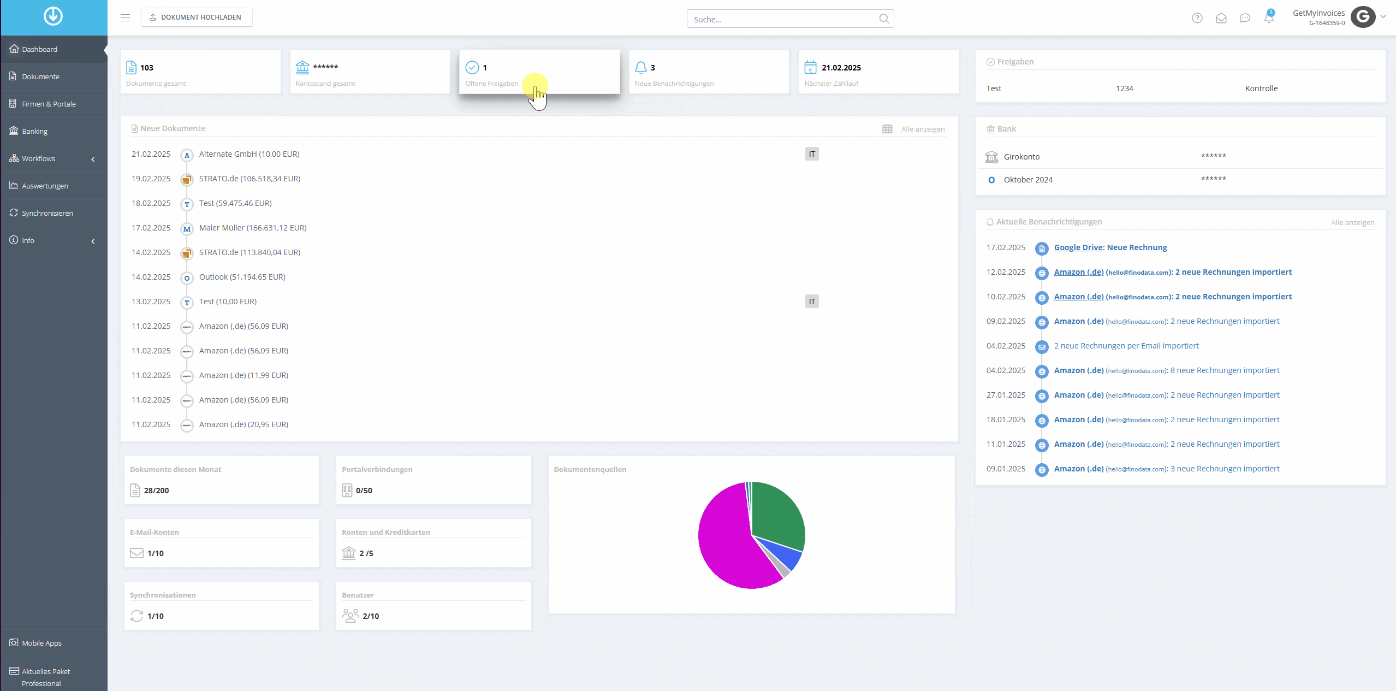Click the Girokonto bank icon

[x=991, y=157]
